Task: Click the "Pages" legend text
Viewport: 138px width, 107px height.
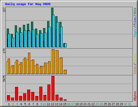Action: tap(135, 33)
